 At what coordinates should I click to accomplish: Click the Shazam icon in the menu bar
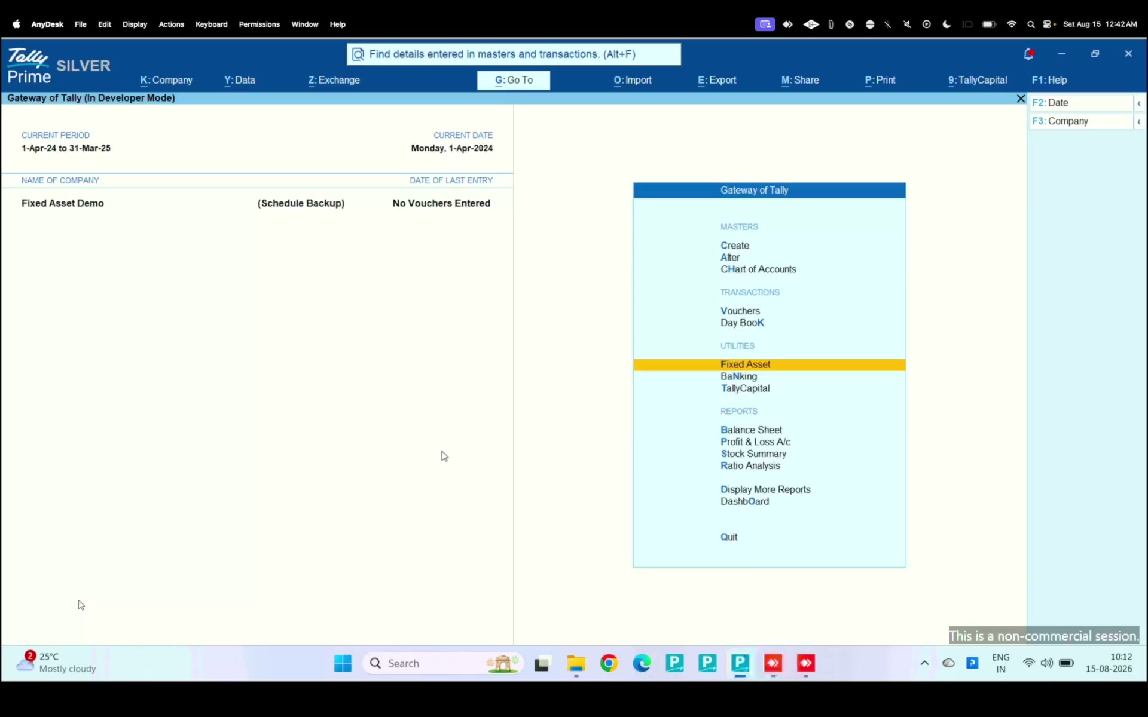pyautogui.click(x=850, y=24)
